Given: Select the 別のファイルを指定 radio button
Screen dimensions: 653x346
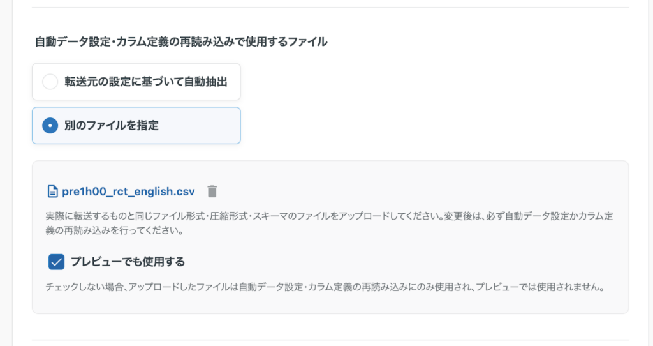Looking at the screenshot, I should [50, 126].
